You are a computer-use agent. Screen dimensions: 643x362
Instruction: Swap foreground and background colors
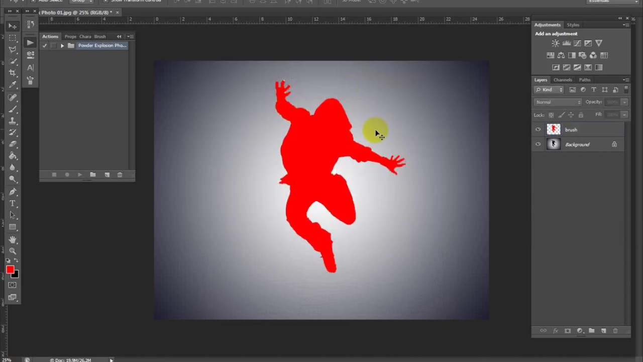(16, 260)
